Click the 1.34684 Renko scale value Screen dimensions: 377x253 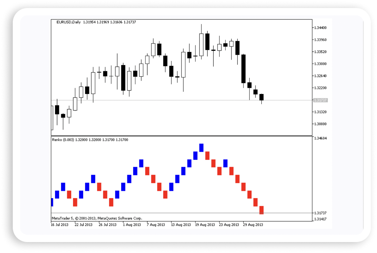[320, 138]
